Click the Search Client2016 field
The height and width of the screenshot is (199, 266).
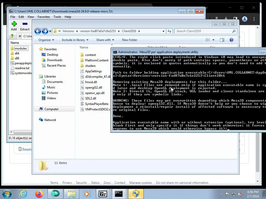(x=206, y=31)
